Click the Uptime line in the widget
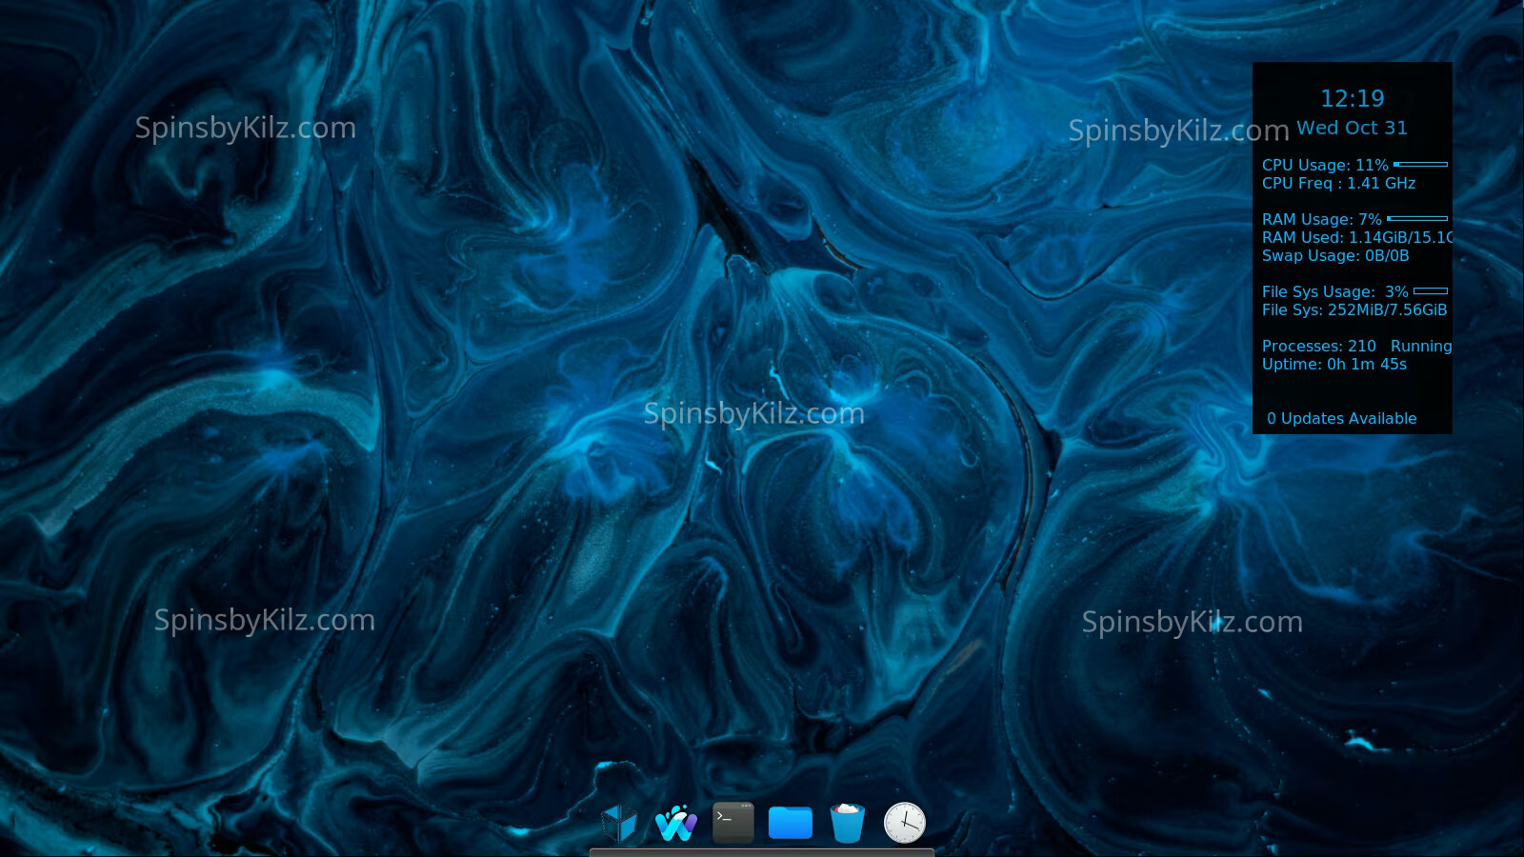The image size is (1524, 857). (x=1333, y=365)
